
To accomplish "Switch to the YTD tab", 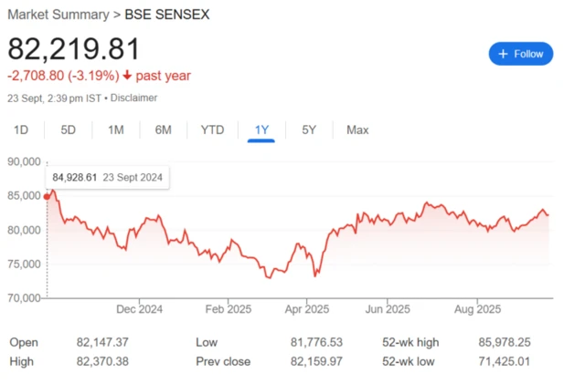I will (x=212, y=130).
